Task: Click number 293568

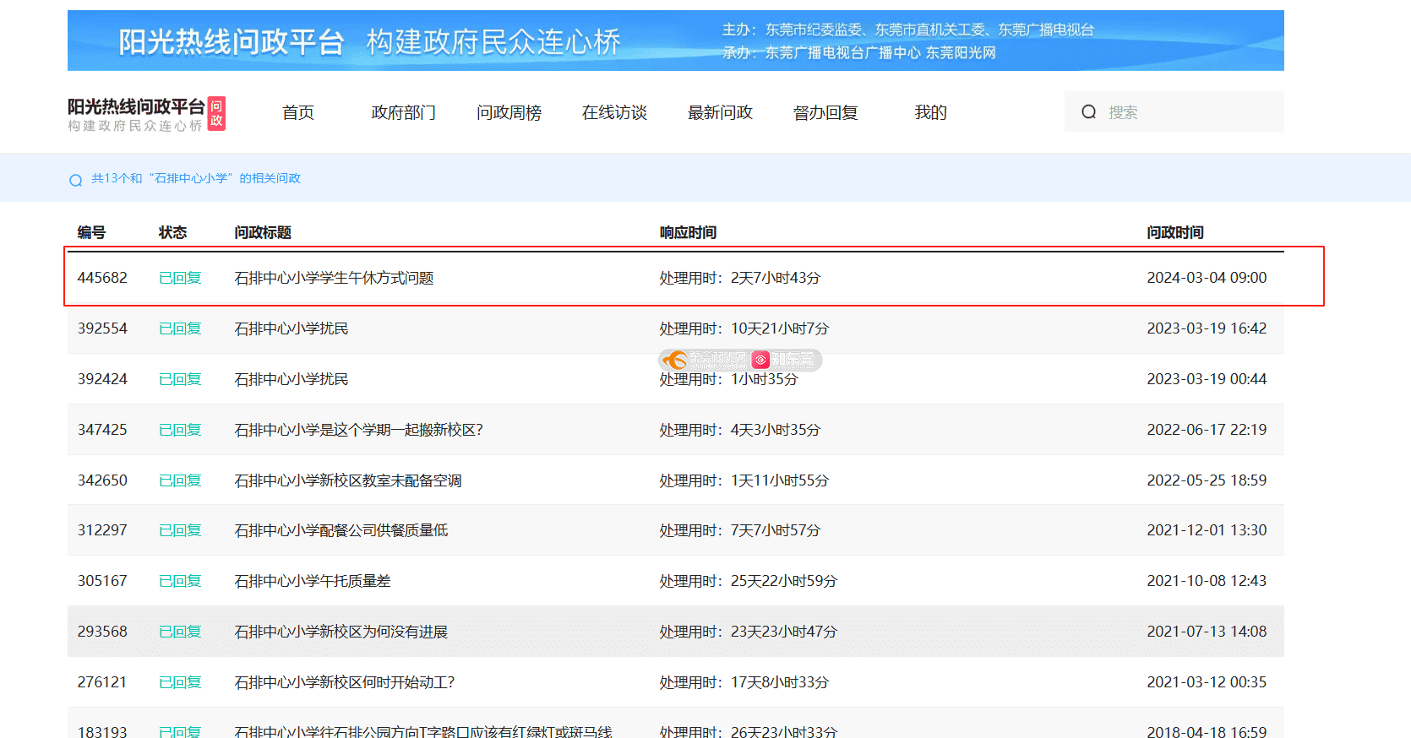Action: (x=102, y=632)
